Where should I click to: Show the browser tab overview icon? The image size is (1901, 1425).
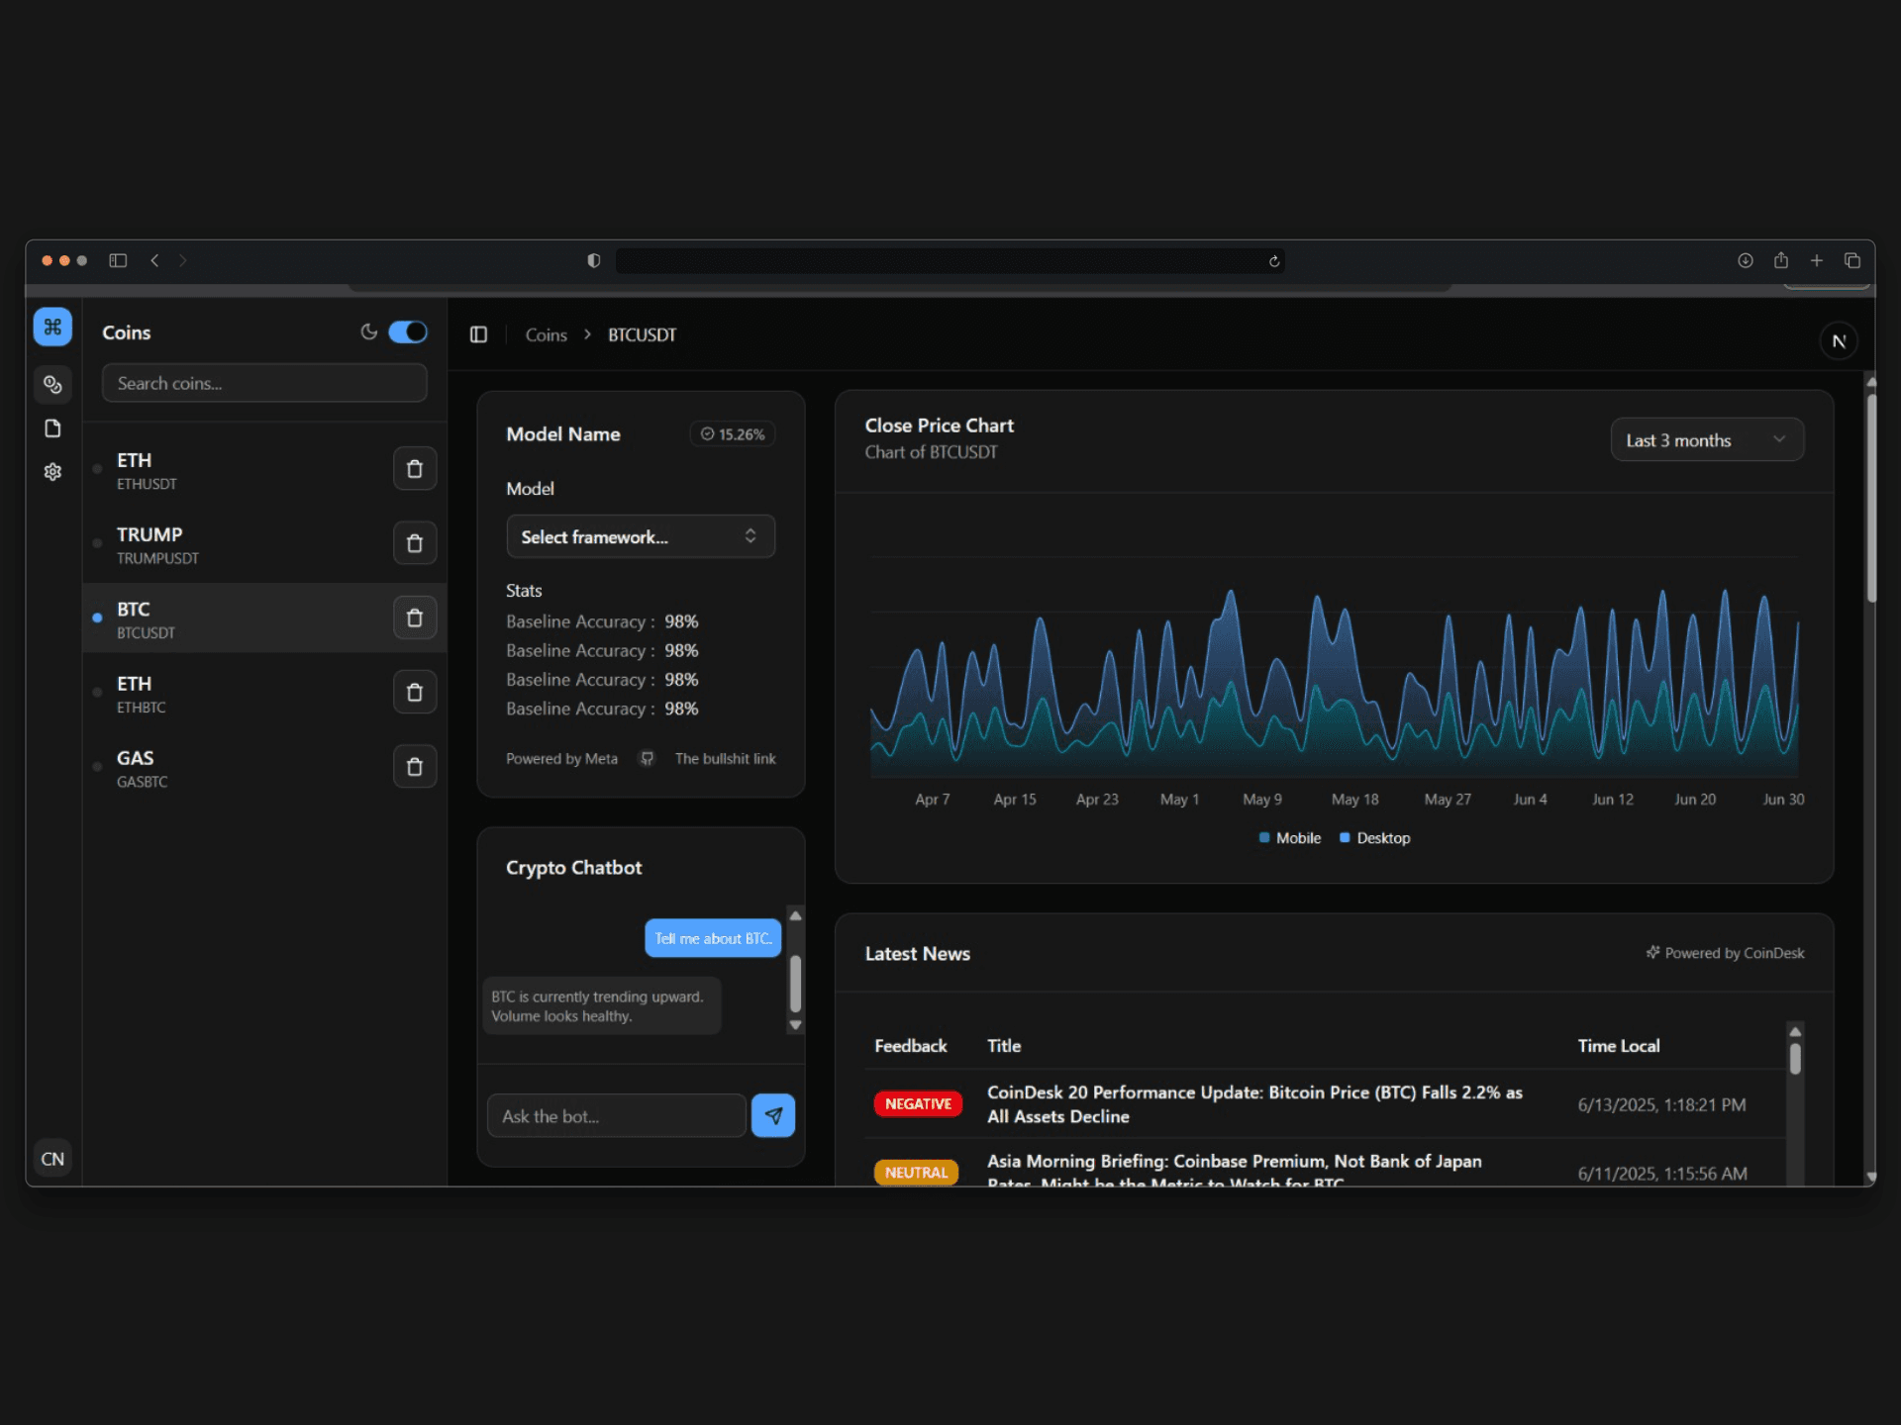[1852, 260]
